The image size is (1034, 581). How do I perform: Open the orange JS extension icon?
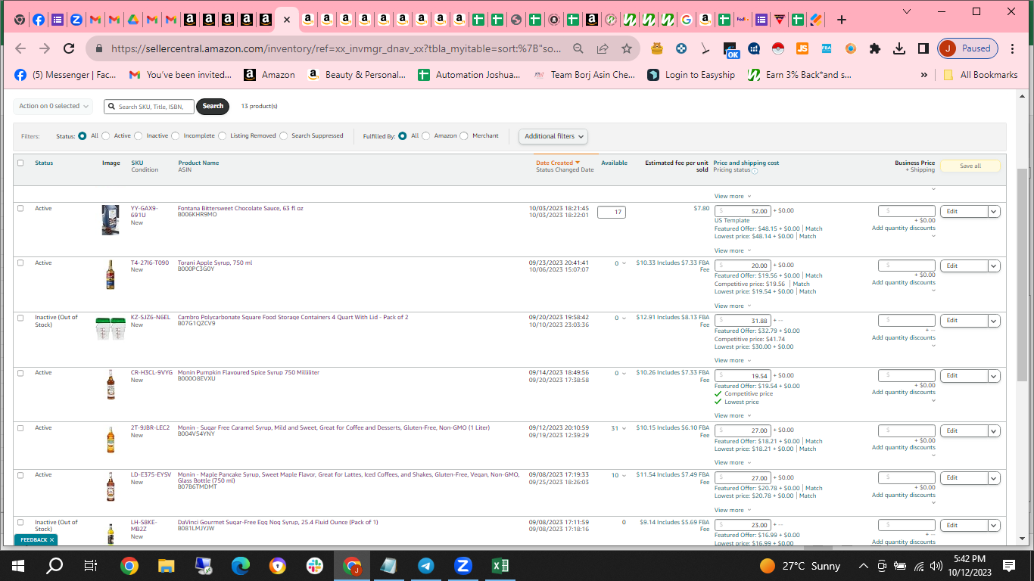pos(802,48)
